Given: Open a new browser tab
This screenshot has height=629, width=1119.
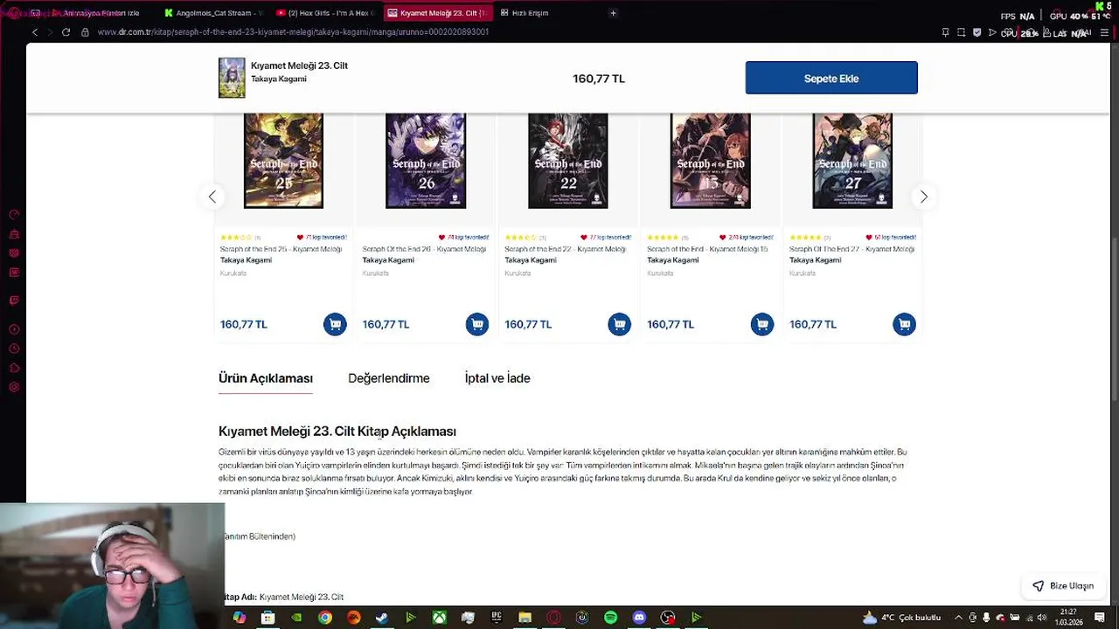Looking at the screenshot, I should 613,13.
